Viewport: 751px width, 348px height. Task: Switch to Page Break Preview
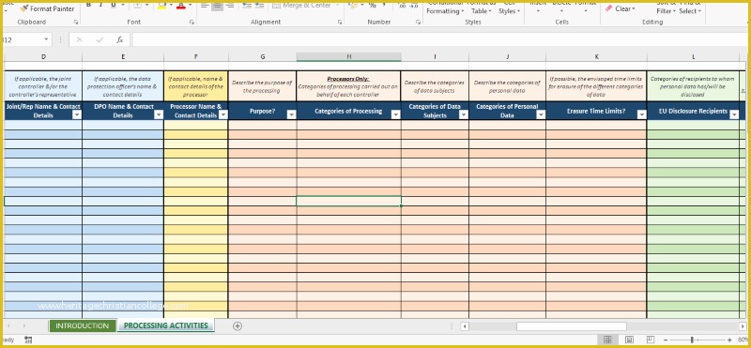click(651, 340)
